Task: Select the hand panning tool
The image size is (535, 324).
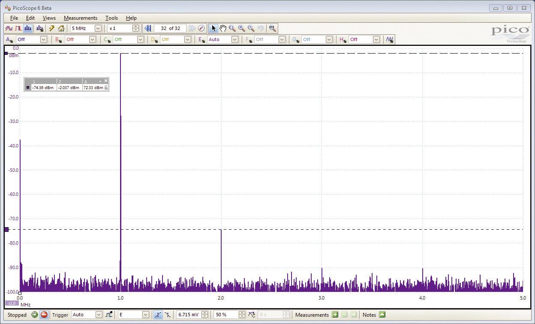Action: coord(223,28)
